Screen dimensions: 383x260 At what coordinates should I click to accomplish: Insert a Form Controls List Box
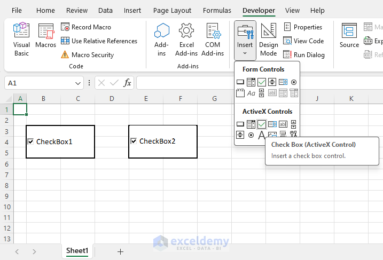click(x=283, y=82)
